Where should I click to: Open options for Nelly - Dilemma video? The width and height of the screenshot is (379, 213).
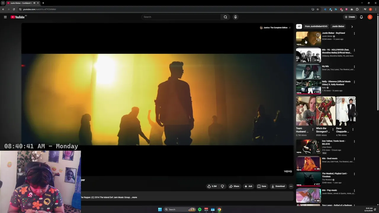[x=354, y=82]
